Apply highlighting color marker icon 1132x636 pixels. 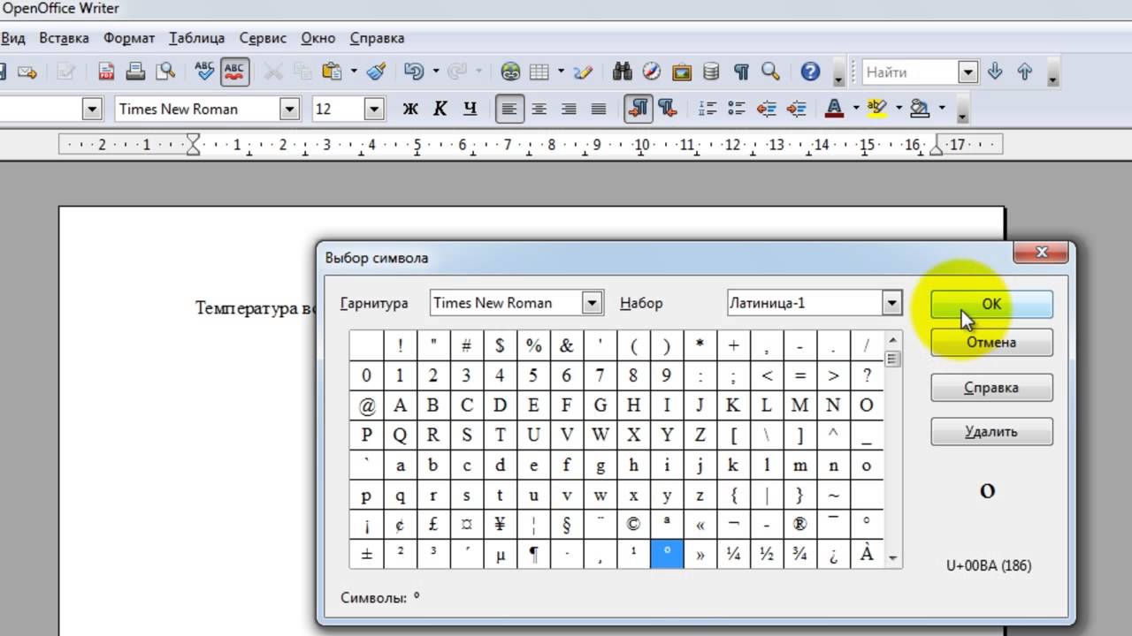pyautogui.click(x=877, y=109)
